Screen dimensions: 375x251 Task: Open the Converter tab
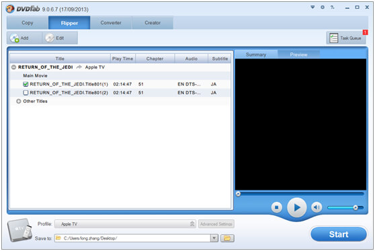(x=111, y=23)
